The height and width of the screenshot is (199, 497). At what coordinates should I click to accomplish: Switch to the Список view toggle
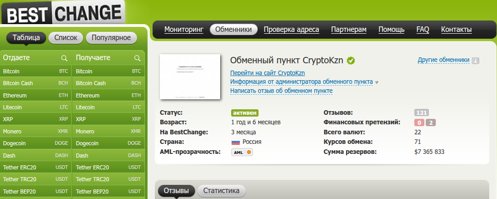[66, 38]
